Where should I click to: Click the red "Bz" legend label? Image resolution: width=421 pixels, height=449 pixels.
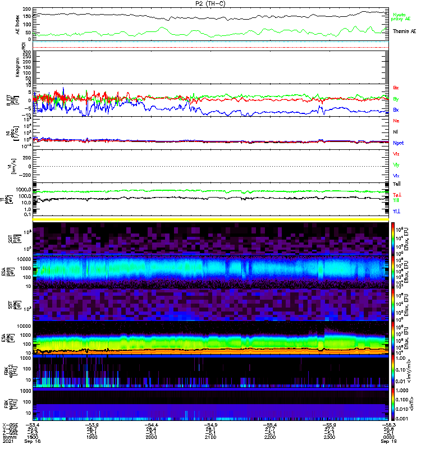(396, 88)
